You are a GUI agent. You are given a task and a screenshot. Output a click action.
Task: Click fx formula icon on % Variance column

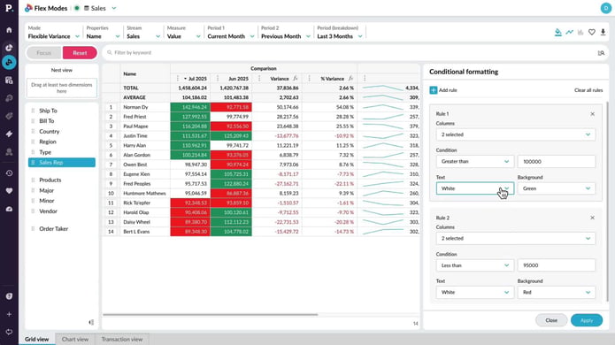[x=350, y=79]
